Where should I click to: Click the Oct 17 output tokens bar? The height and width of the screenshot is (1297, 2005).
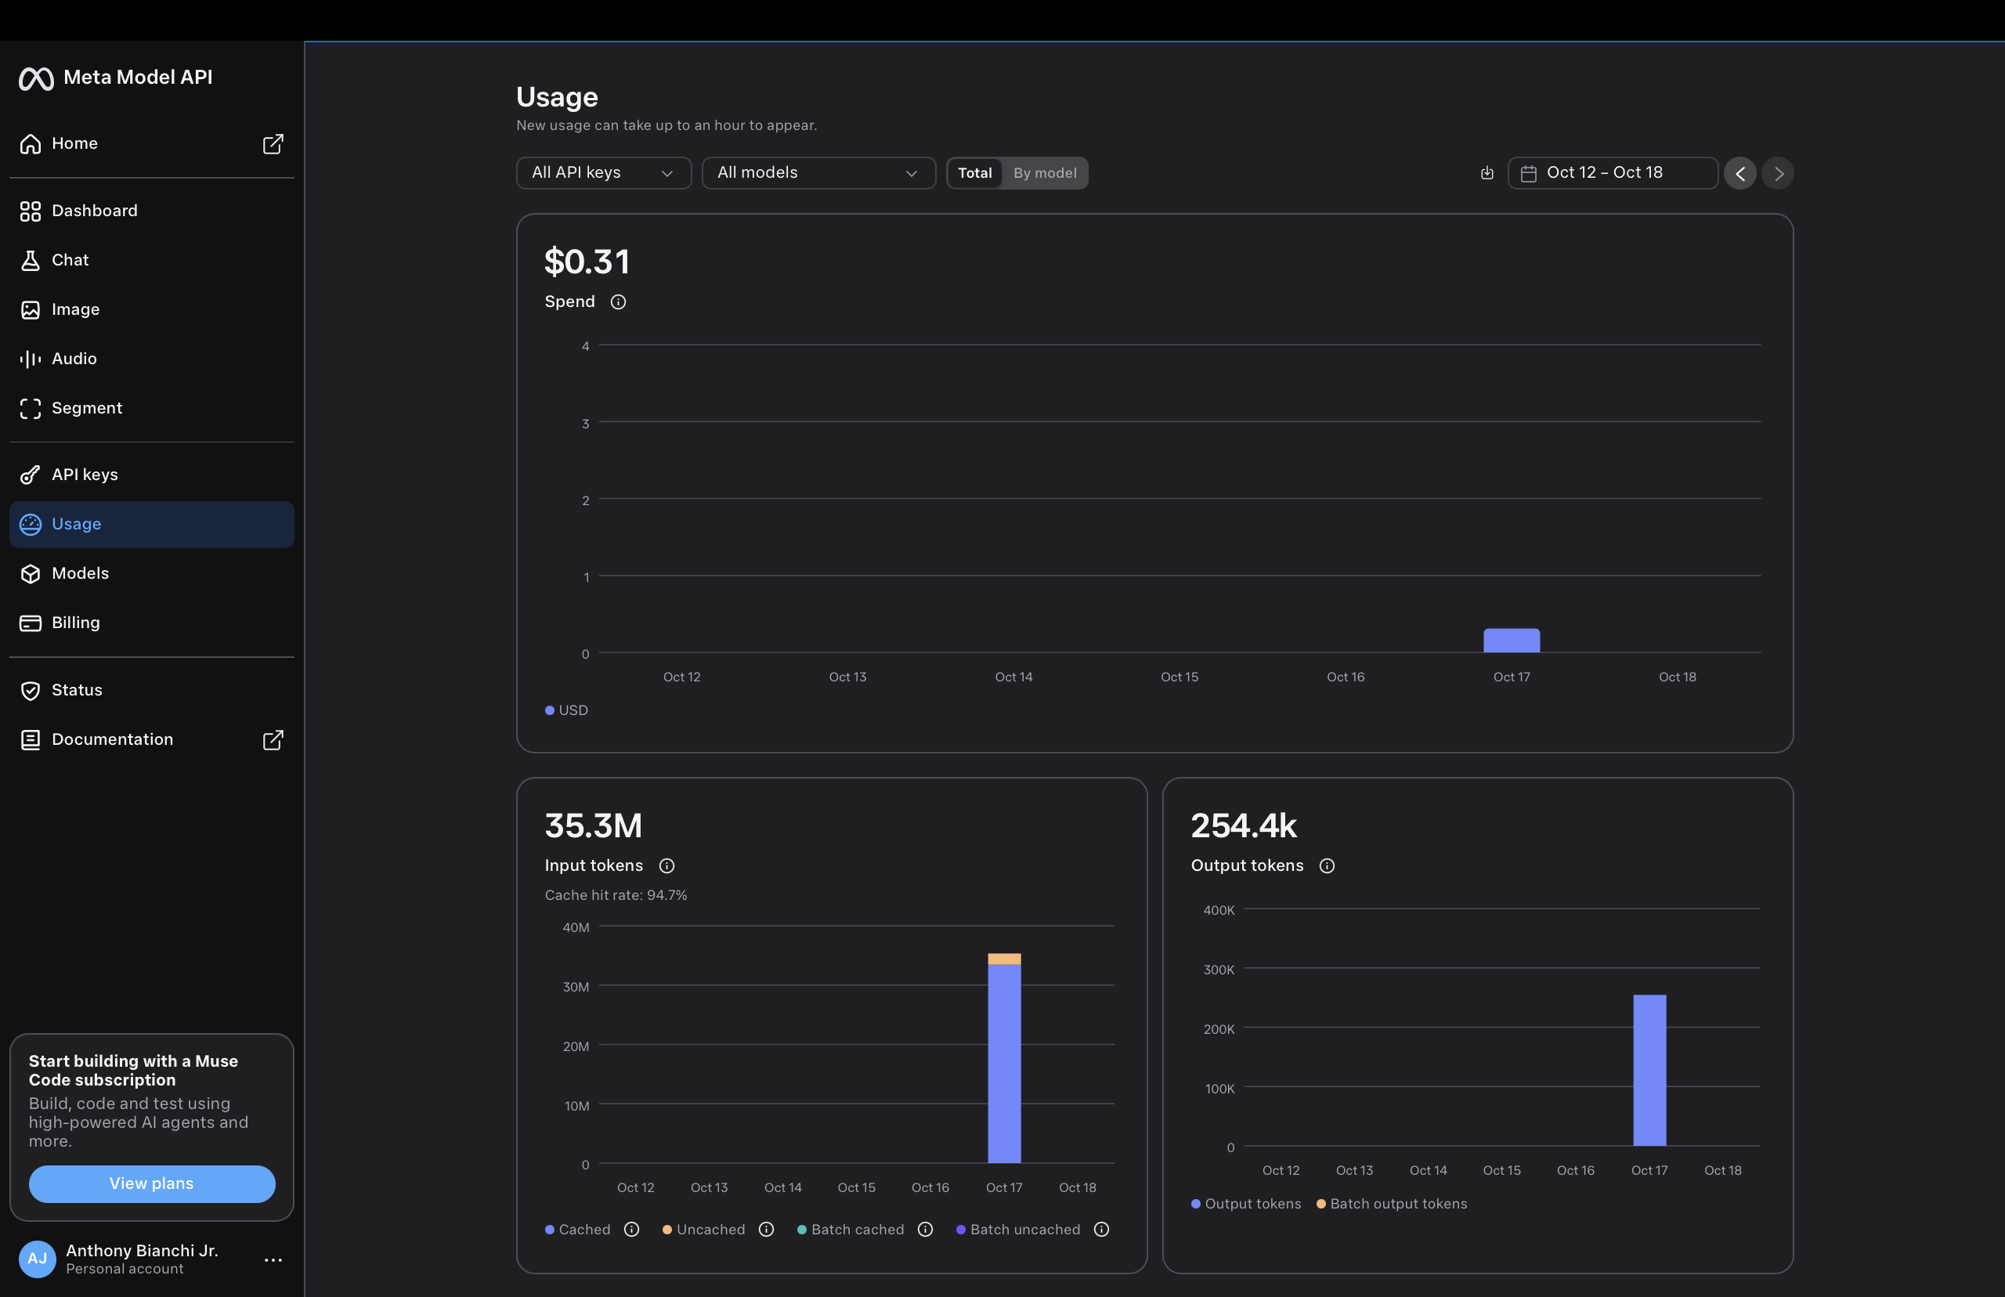pos(1649,1071)
